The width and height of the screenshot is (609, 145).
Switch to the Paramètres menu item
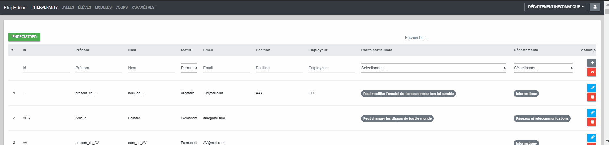(x=143, y=7)
